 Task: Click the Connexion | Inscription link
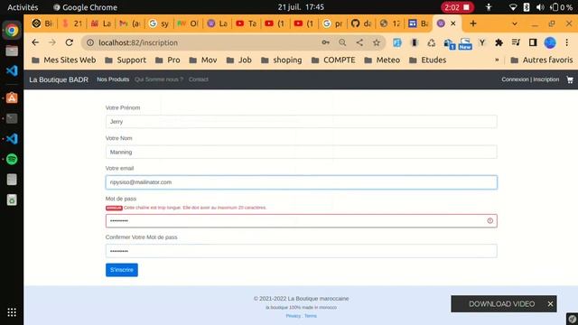tap(530, 79)
